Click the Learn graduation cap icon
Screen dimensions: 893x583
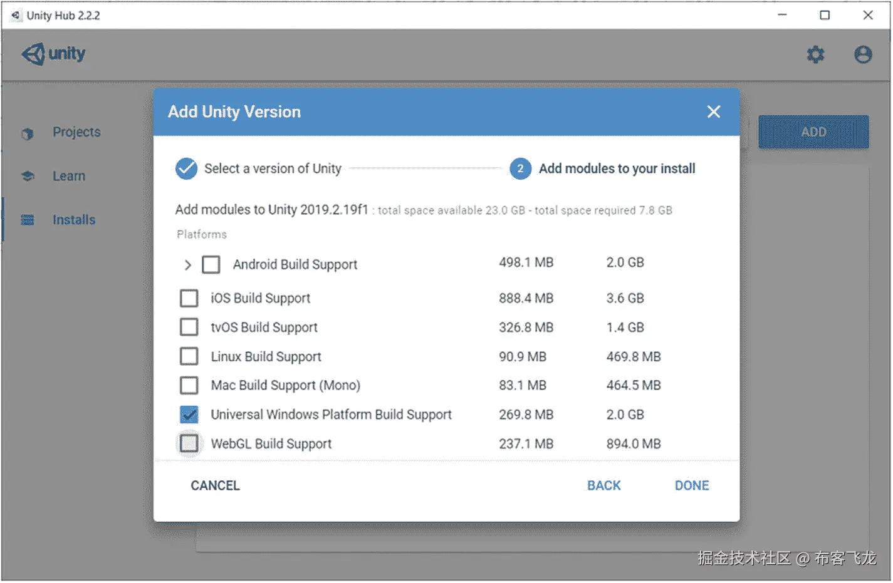28,177
